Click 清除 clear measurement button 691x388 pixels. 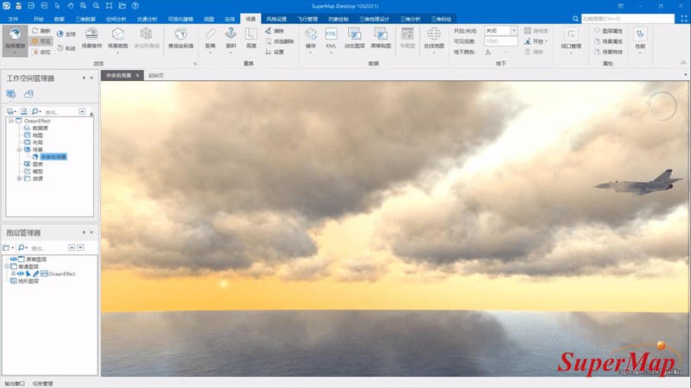pos(275,31)
